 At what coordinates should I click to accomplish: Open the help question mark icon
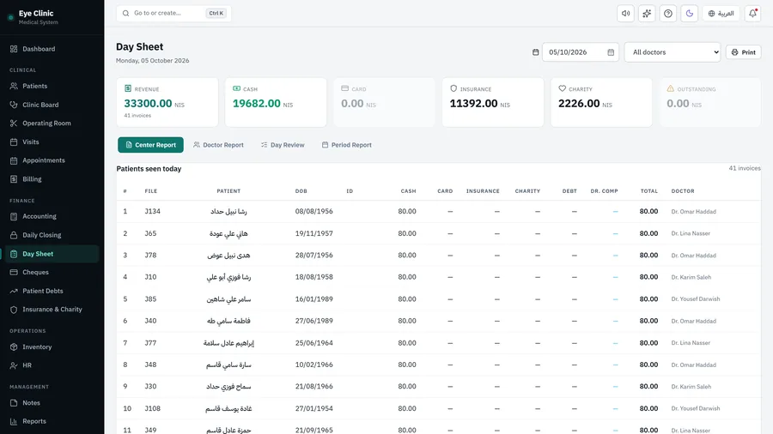pyautogui.click(x=668, y=13)
